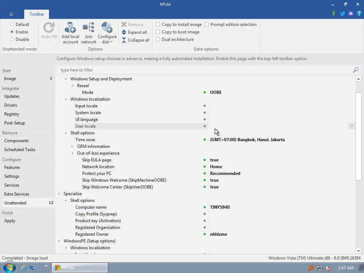The height and width of the screenshot is (273, 364).
Task: Click the magnifier icon in the system tray
Action: pyautogui.click(x=311, y=268)
